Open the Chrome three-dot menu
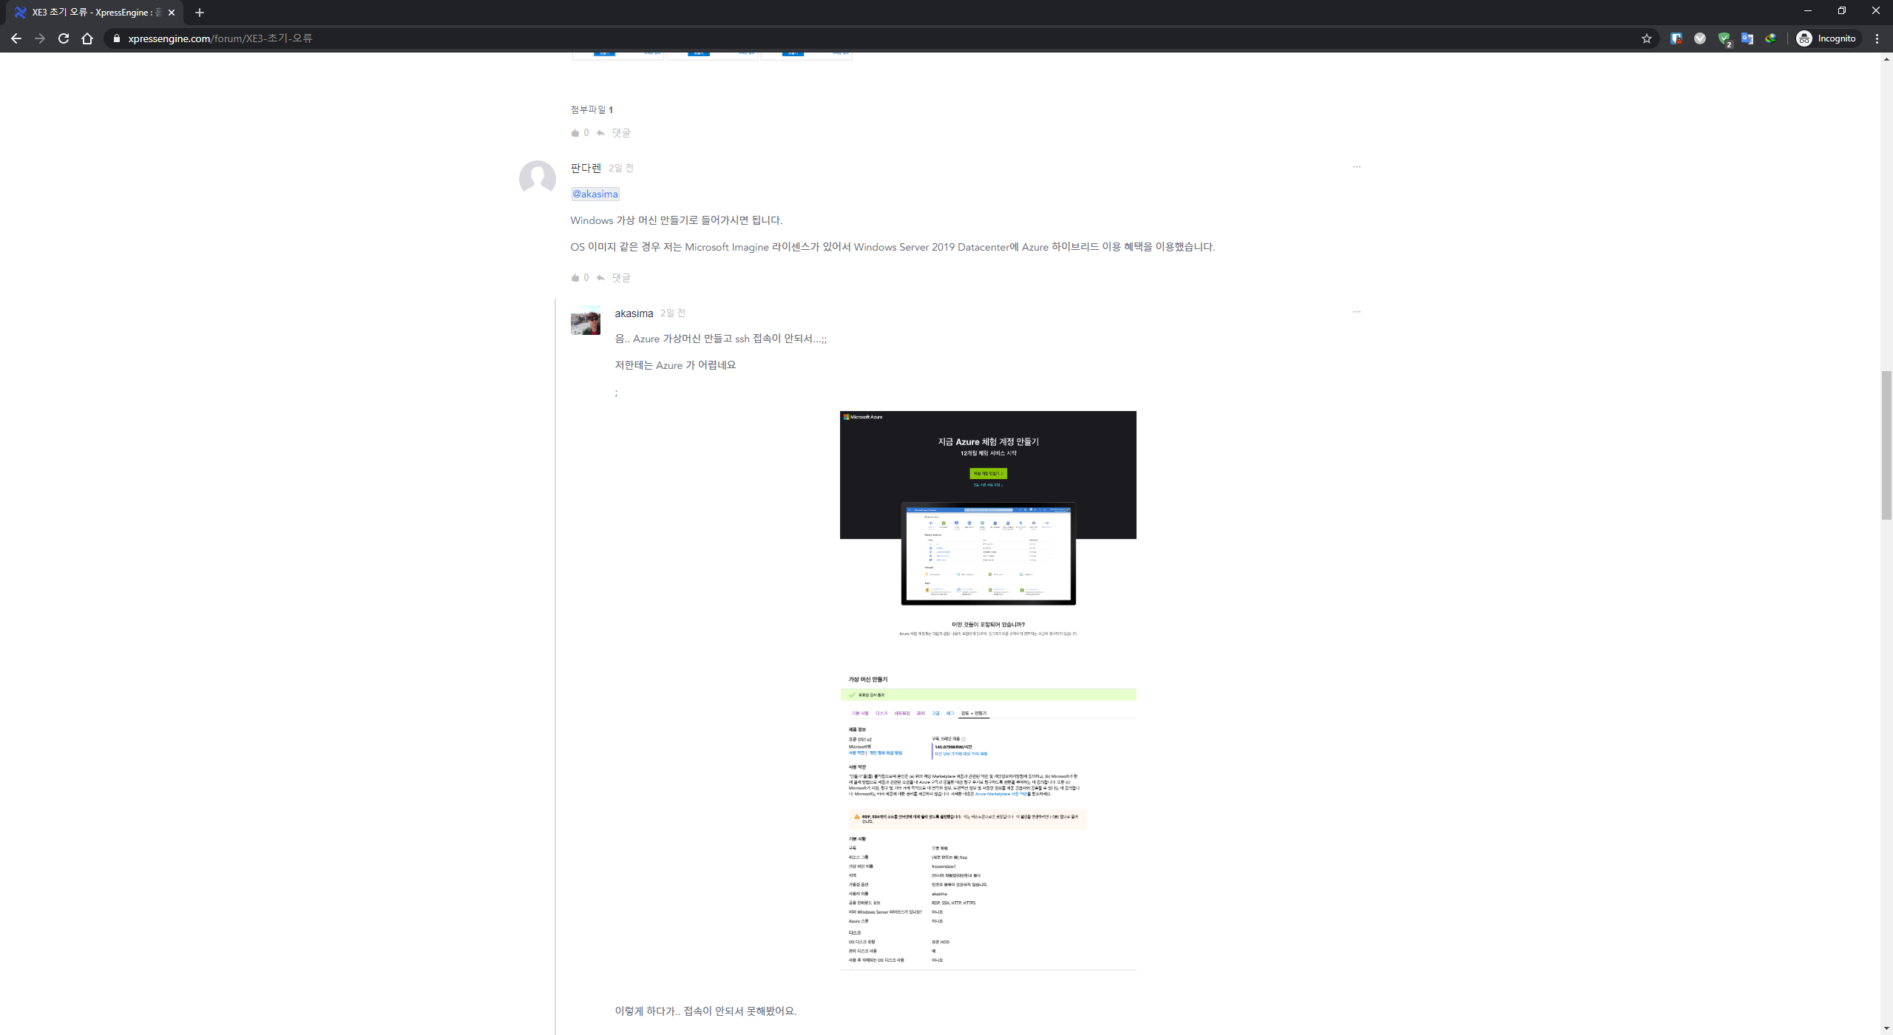The image size is (1893, 1035). (1876, 38)
